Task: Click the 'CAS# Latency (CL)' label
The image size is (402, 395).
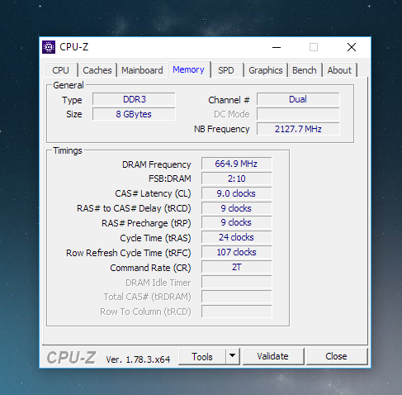Action: click(153, 193)
